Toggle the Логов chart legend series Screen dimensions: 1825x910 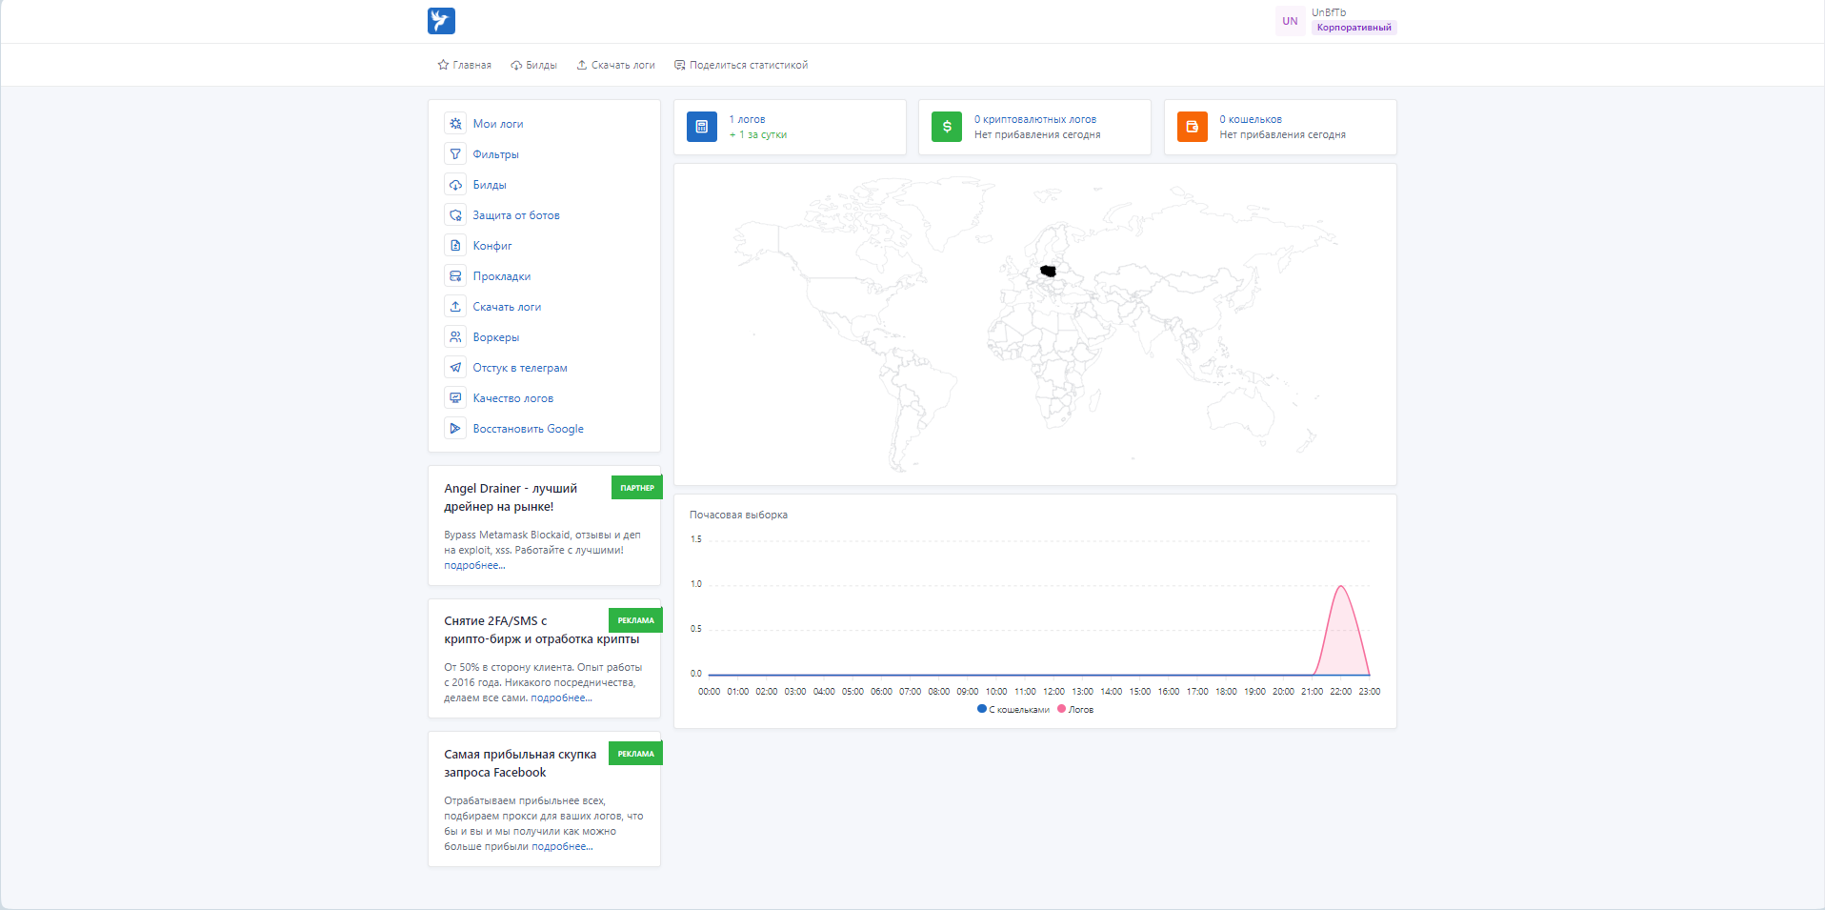(x=1075, y=709)
